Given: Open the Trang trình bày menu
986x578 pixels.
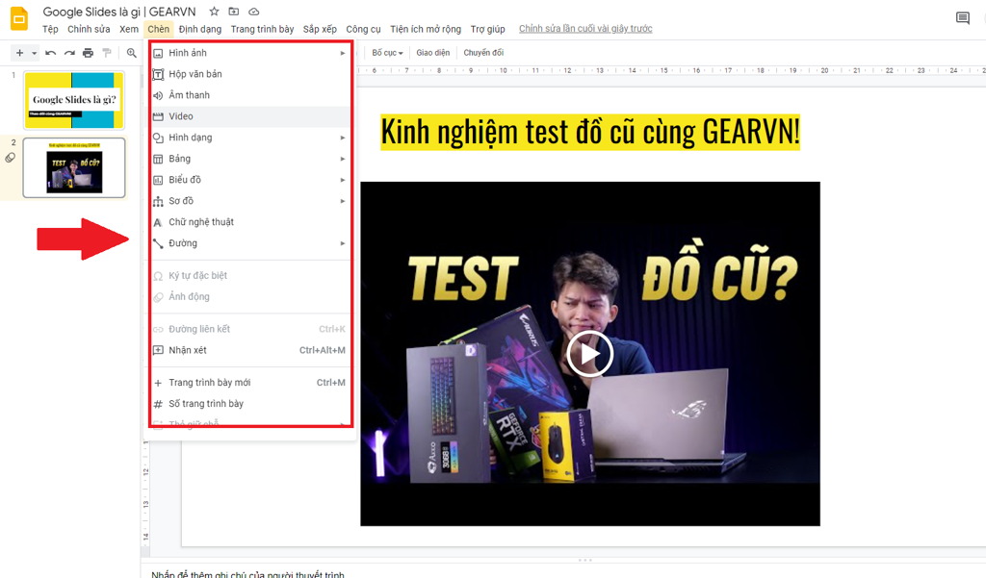Looking at the screenshot, I should pyautogui.click(x=262, y=29).
